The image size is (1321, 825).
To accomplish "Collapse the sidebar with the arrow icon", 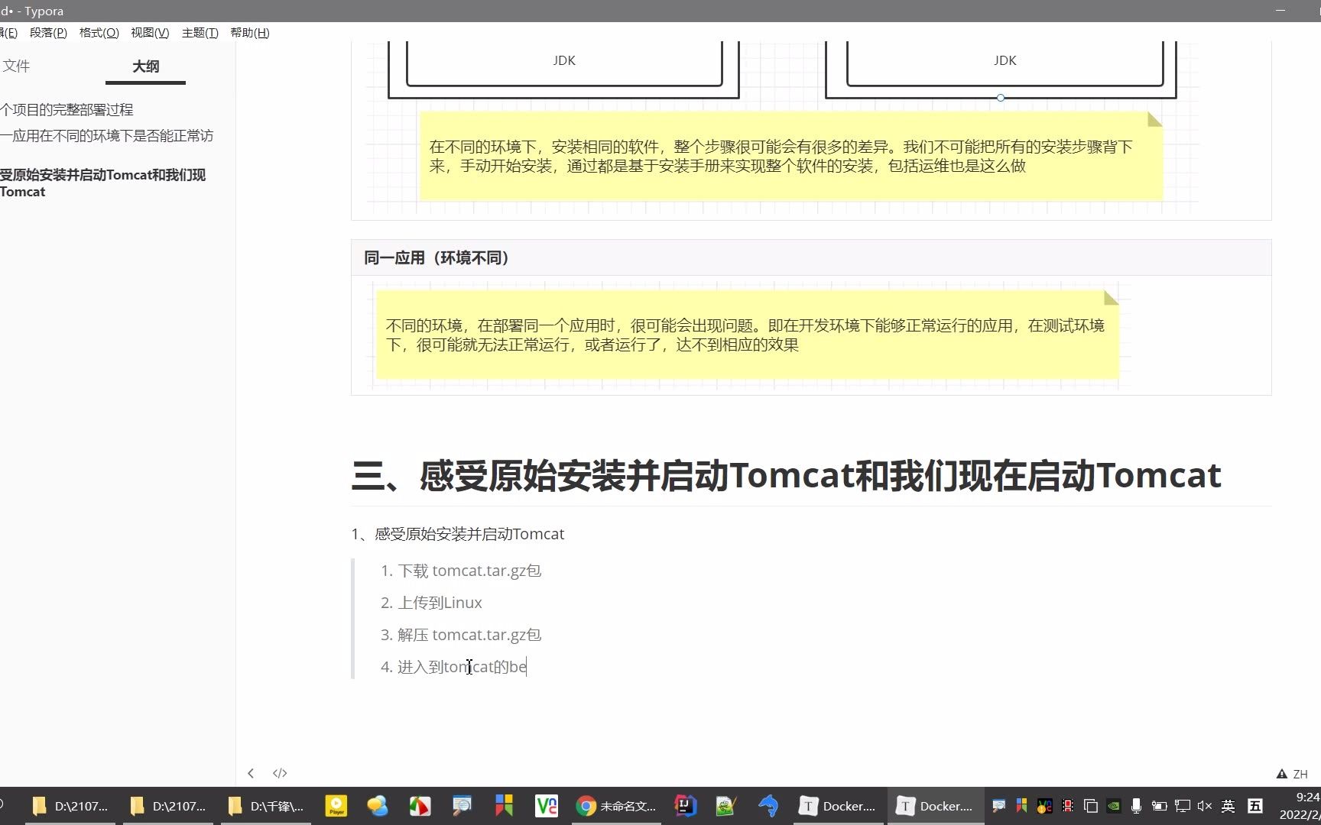I will click(x=251, y=773).
